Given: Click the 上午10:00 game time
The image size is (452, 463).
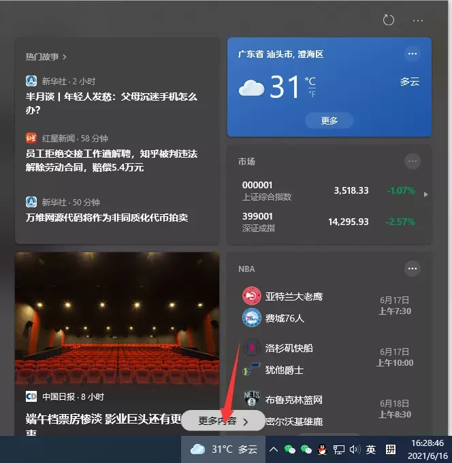Looking at the screenshot, I should [395, 362].
